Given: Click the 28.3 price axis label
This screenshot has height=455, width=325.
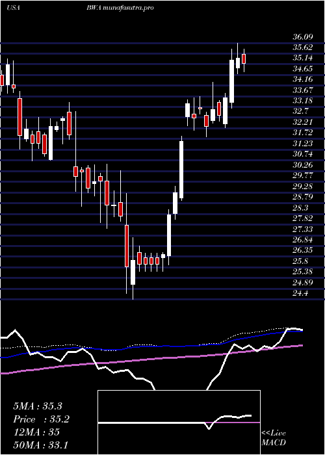Looking at the screenshot, I should pyautogui.click(x=300, y=208).
